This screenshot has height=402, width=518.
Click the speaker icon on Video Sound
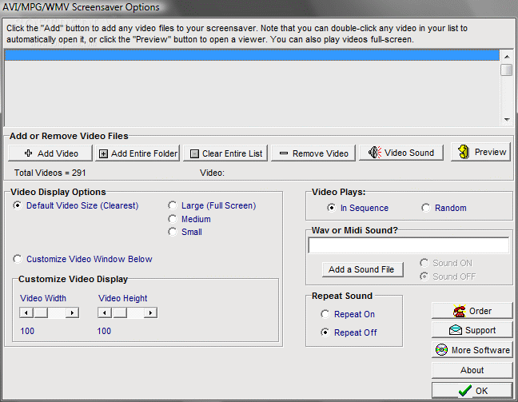click(375, 153)
